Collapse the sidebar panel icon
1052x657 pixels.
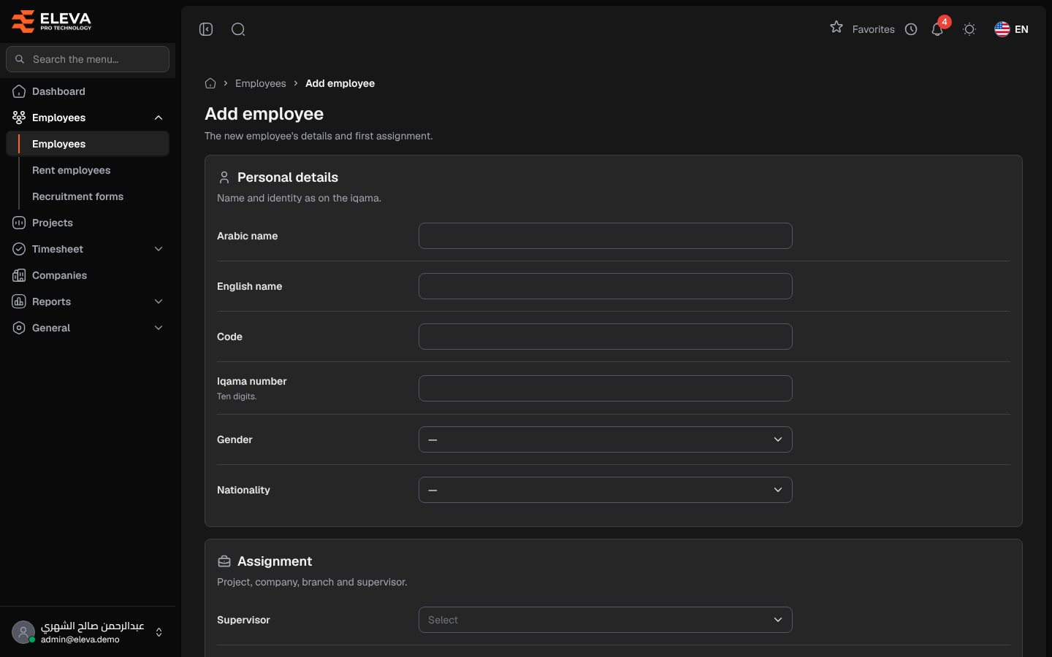(206, 29)
